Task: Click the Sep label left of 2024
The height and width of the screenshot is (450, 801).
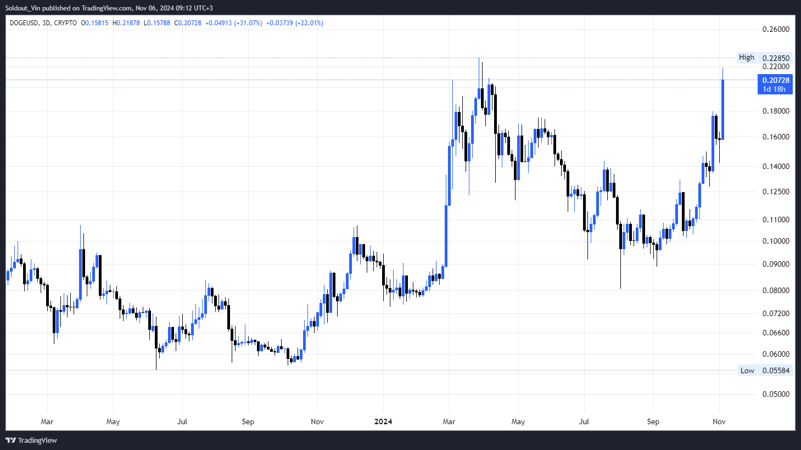Action: pos(248,421)
